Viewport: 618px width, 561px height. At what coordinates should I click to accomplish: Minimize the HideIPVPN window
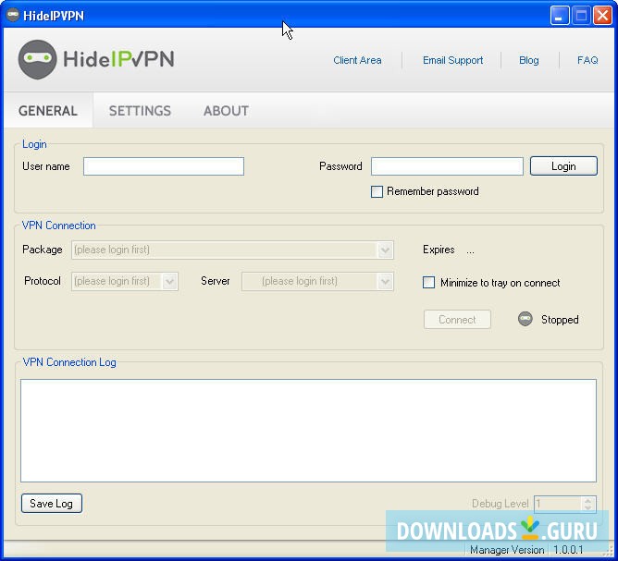pos(559,16)
